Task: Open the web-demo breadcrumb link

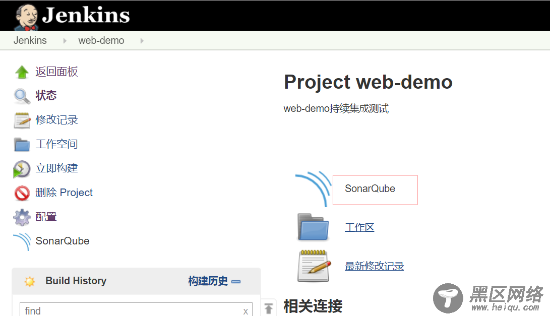Action: (101, 40)
